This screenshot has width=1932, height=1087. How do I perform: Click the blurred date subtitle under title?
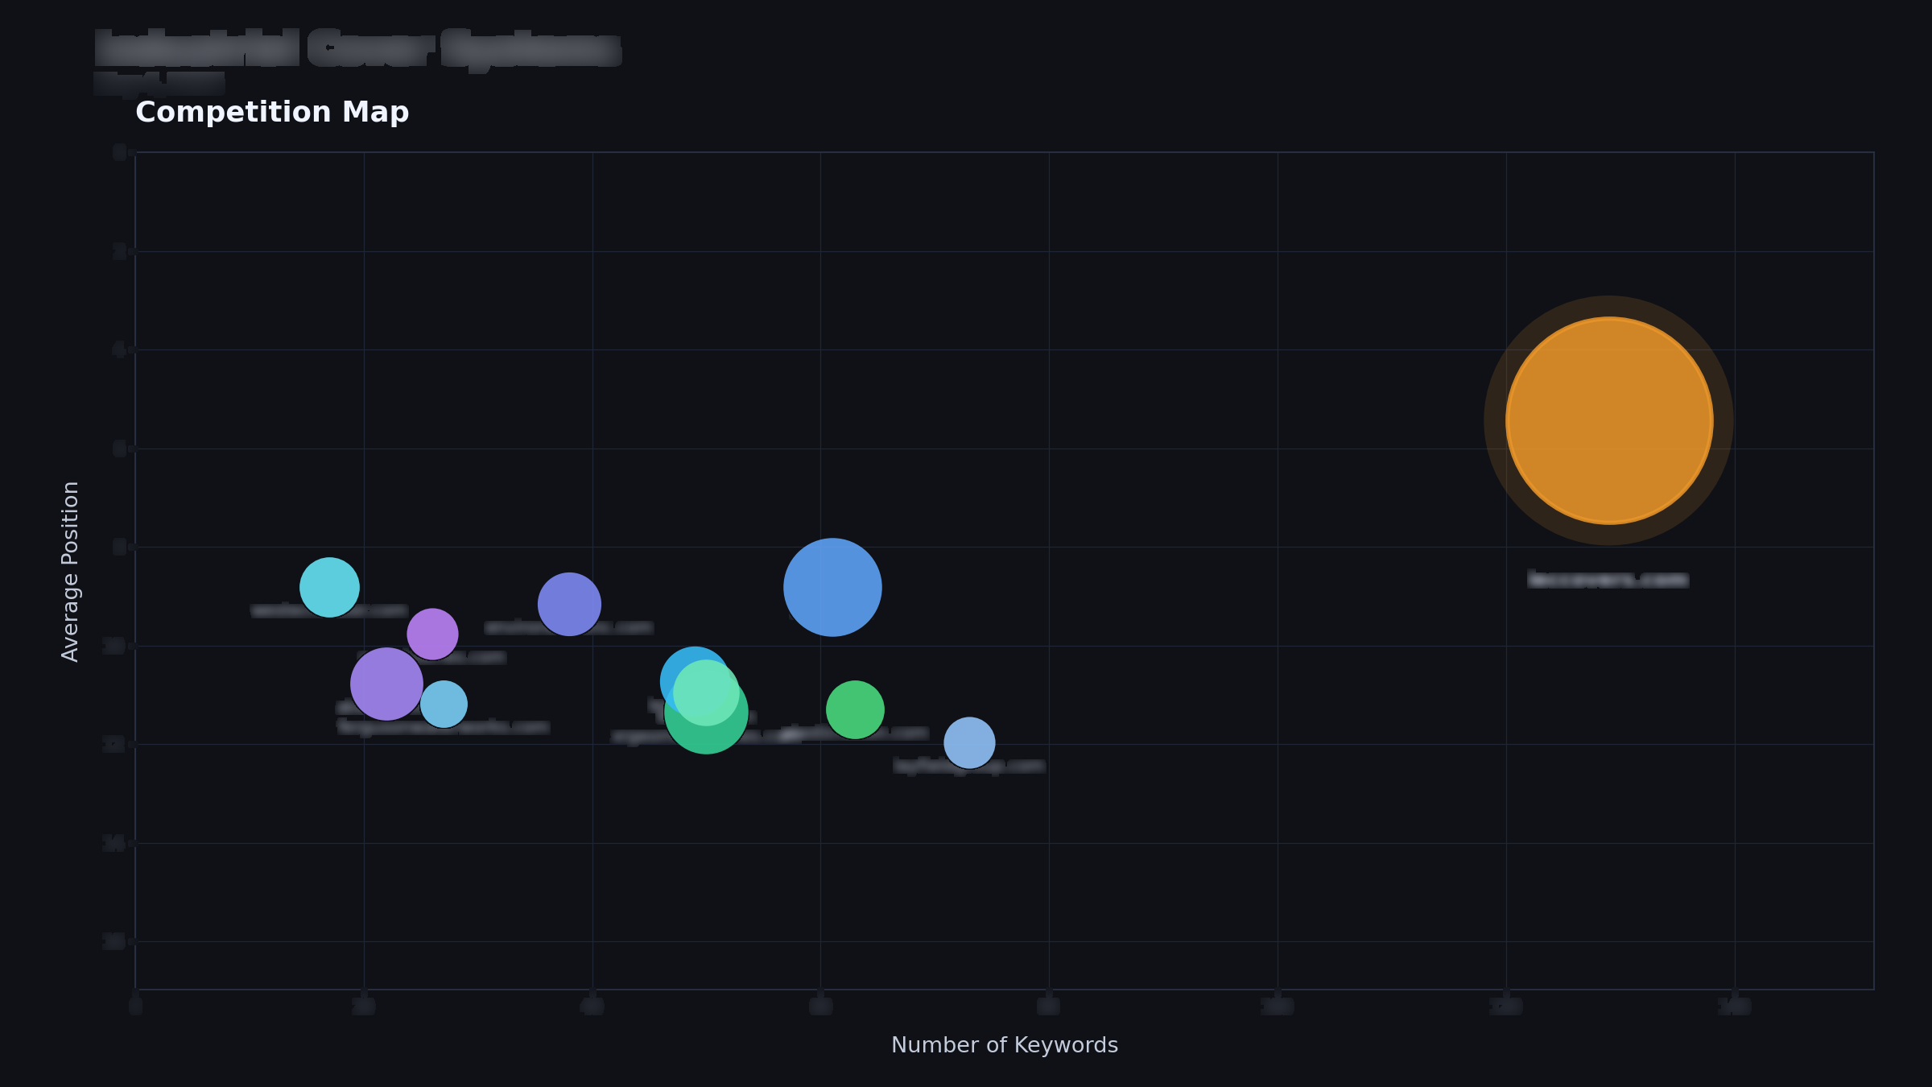point(159,83)
